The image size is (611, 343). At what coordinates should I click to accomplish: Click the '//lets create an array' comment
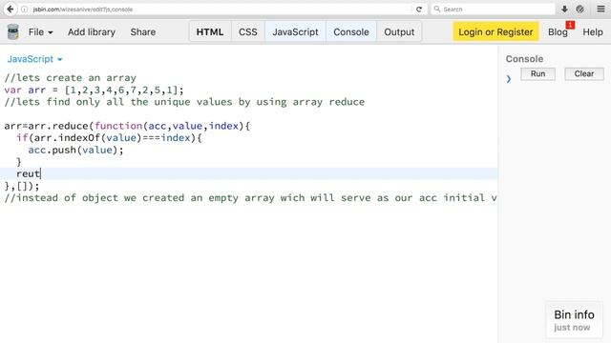[70, 78]
